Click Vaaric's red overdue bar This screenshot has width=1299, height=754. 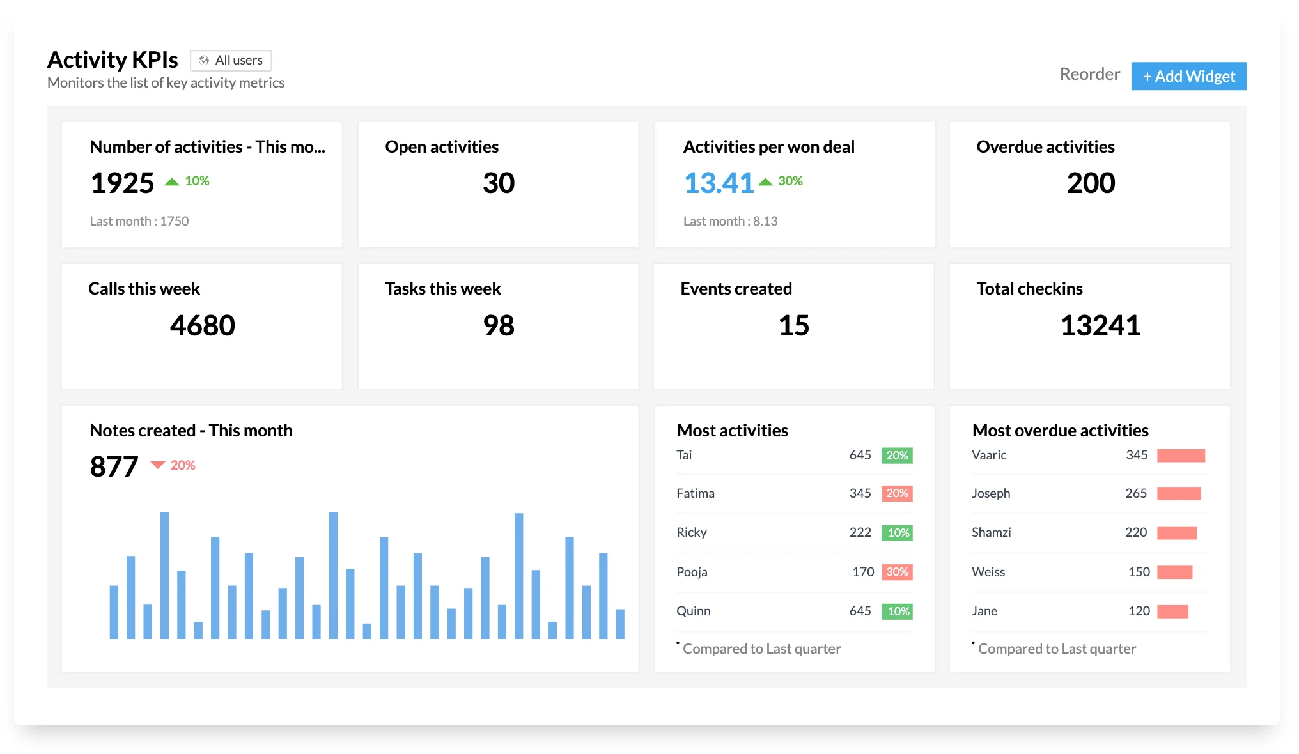click(x=1181, y=456)
